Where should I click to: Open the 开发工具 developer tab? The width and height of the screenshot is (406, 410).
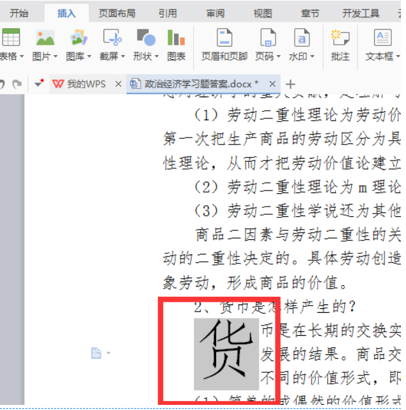tap(361, 13)
